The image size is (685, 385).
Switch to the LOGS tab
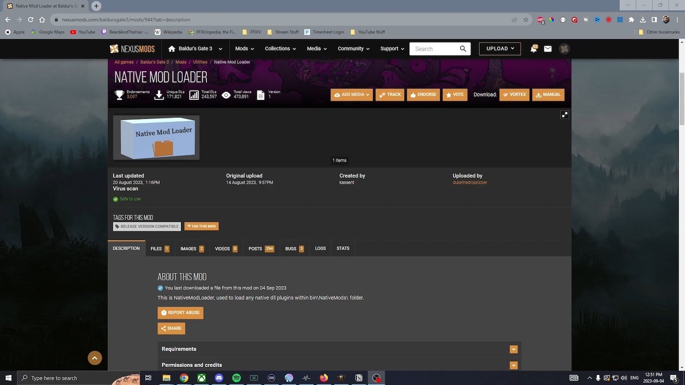tap(321, 249)
